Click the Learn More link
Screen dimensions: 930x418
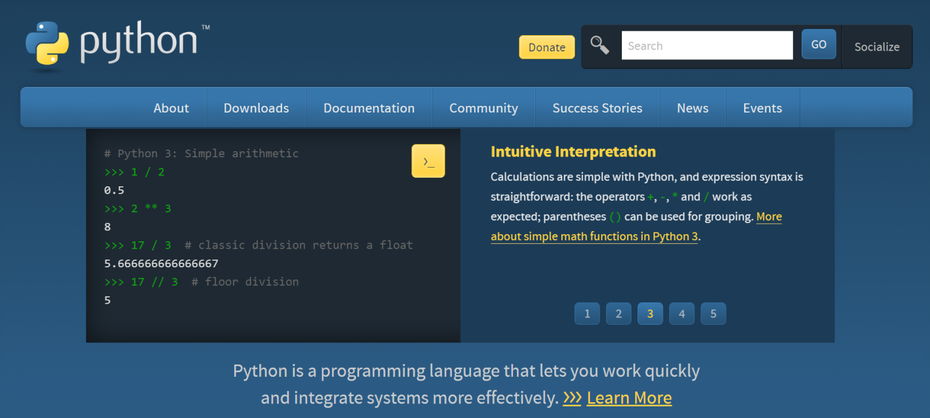click(x=629, y=397)
